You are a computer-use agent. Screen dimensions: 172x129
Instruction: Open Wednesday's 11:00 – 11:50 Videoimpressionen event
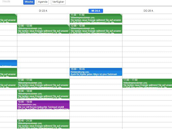tap(96, 18)
